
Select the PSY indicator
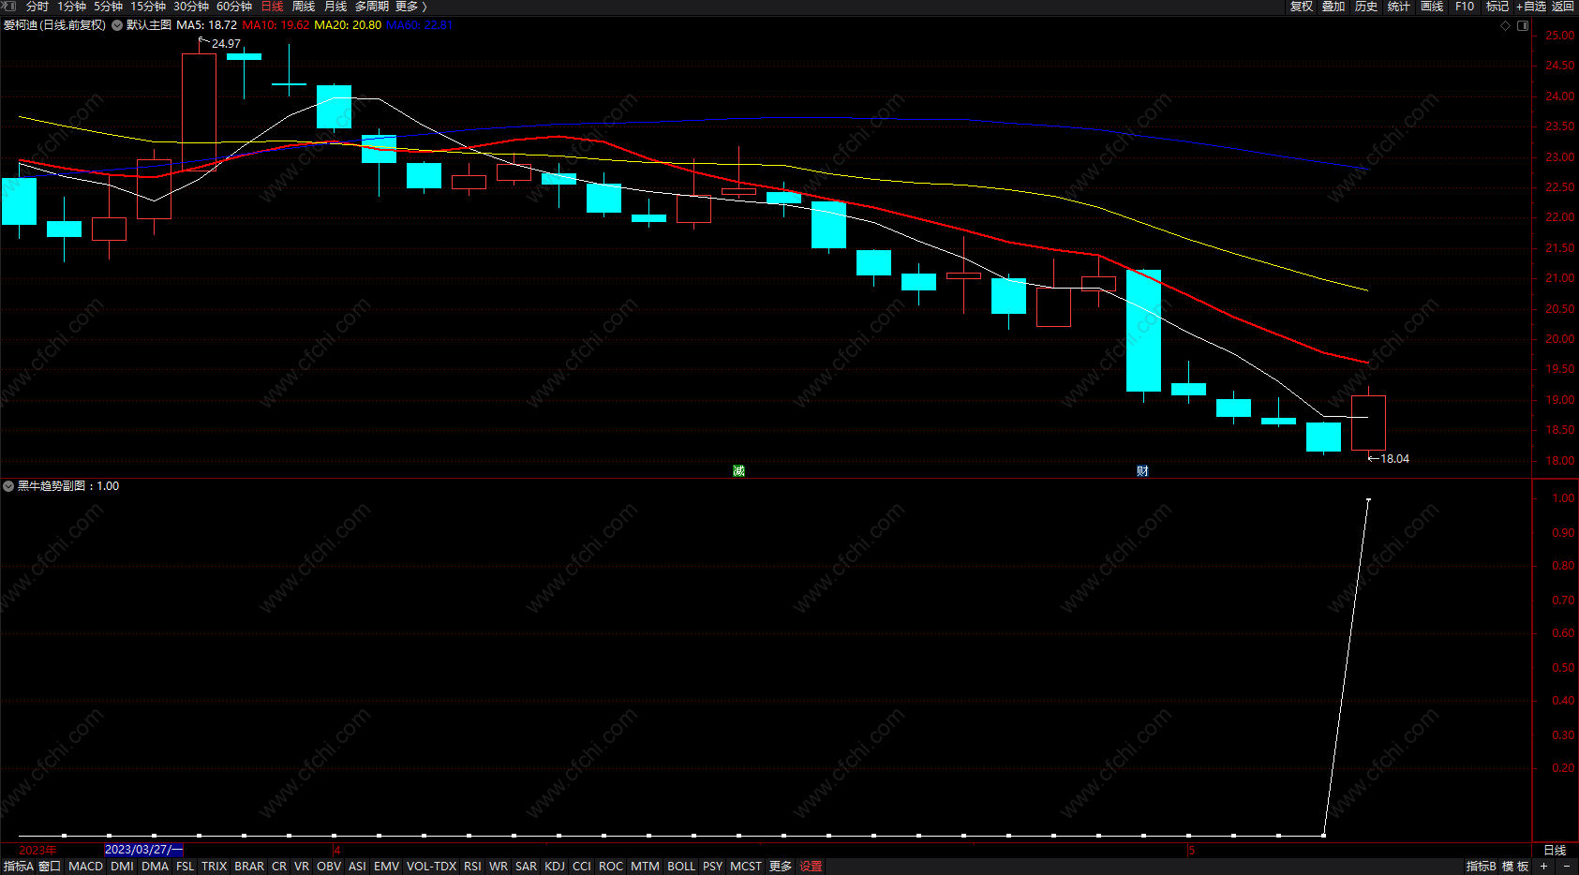coord(713,867)
